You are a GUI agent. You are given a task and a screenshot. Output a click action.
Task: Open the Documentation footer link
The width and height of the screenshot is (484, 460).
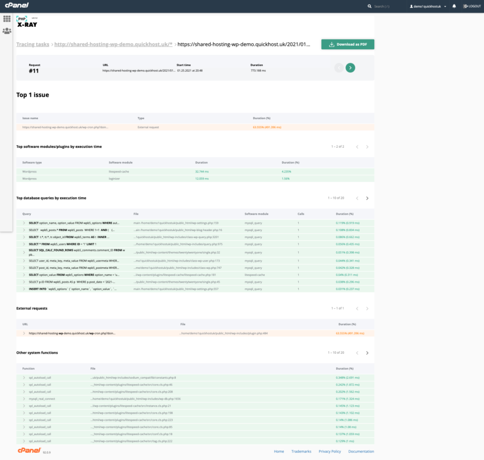coord(361,451)
